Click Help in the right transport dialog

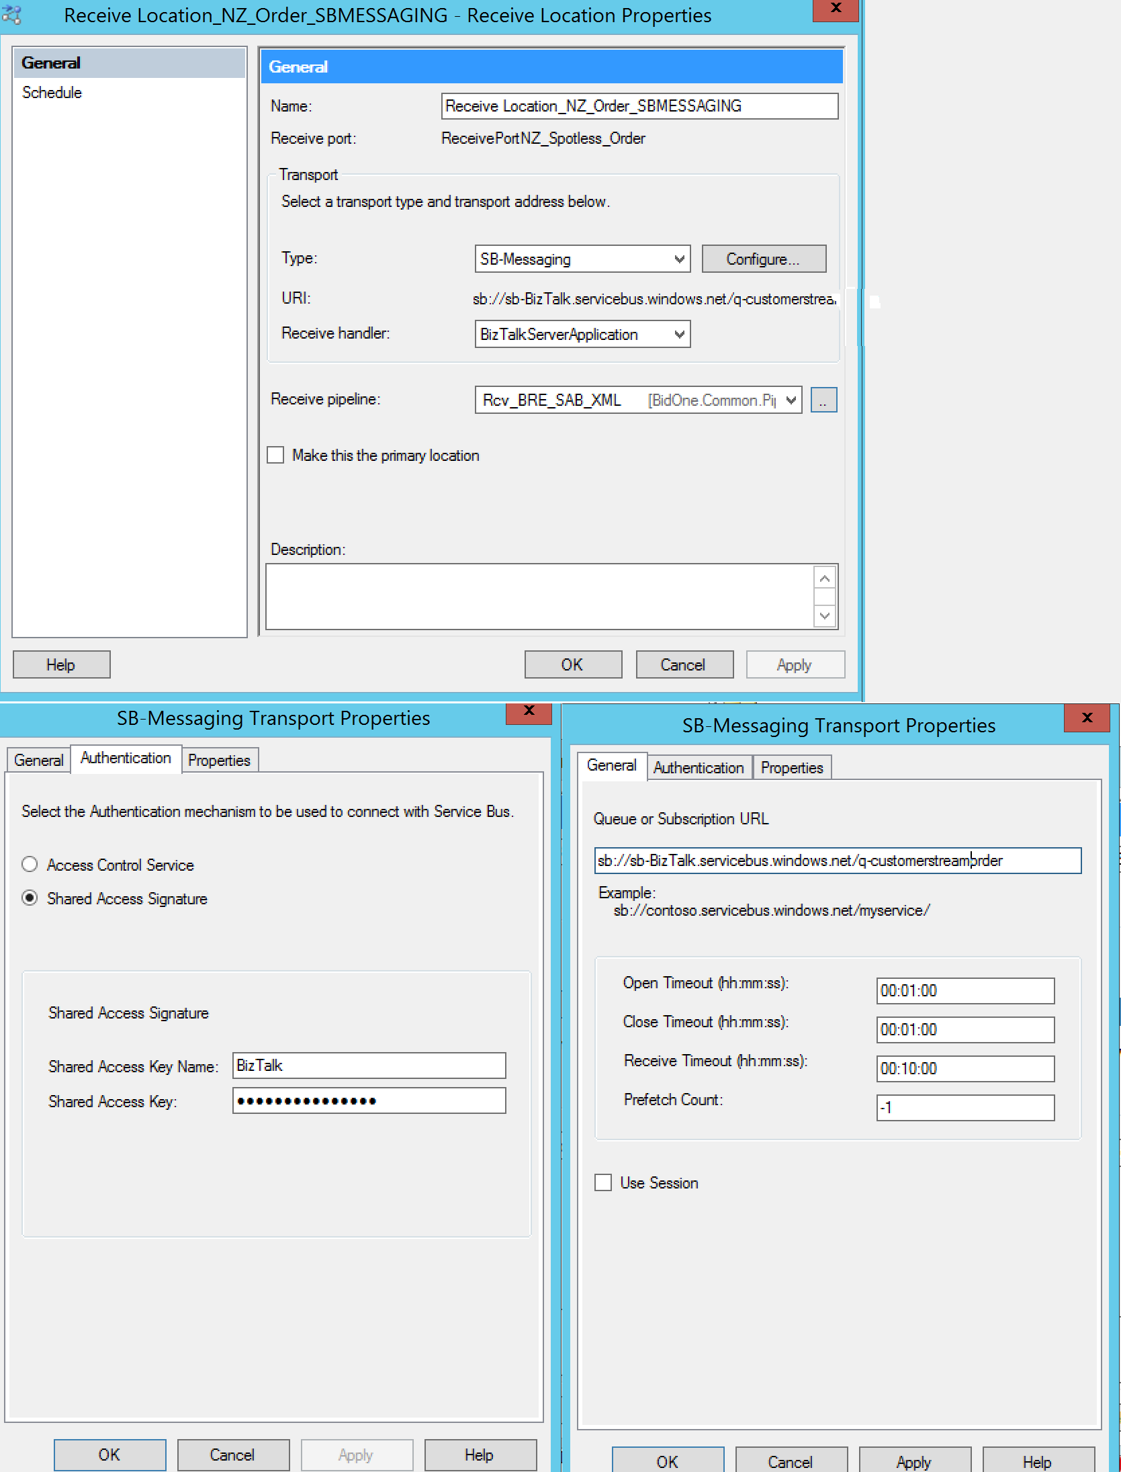(1038, 1461)
